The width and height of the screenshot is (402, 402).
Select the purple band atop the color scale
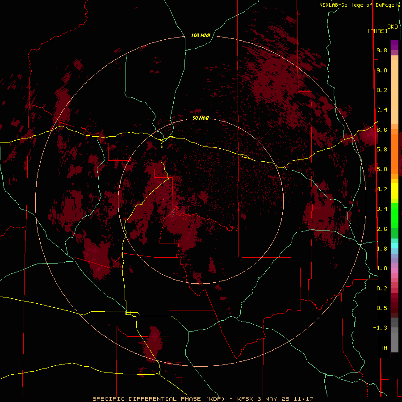click(x=394, y=45)
